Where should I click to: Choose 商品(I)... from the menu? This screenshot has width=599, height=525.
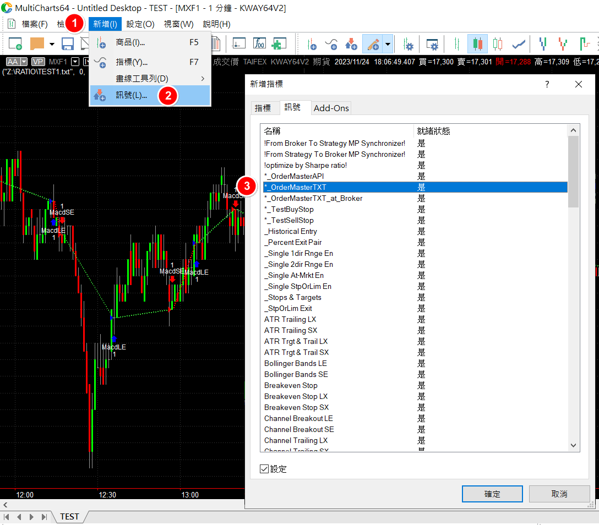click(150, 42)
